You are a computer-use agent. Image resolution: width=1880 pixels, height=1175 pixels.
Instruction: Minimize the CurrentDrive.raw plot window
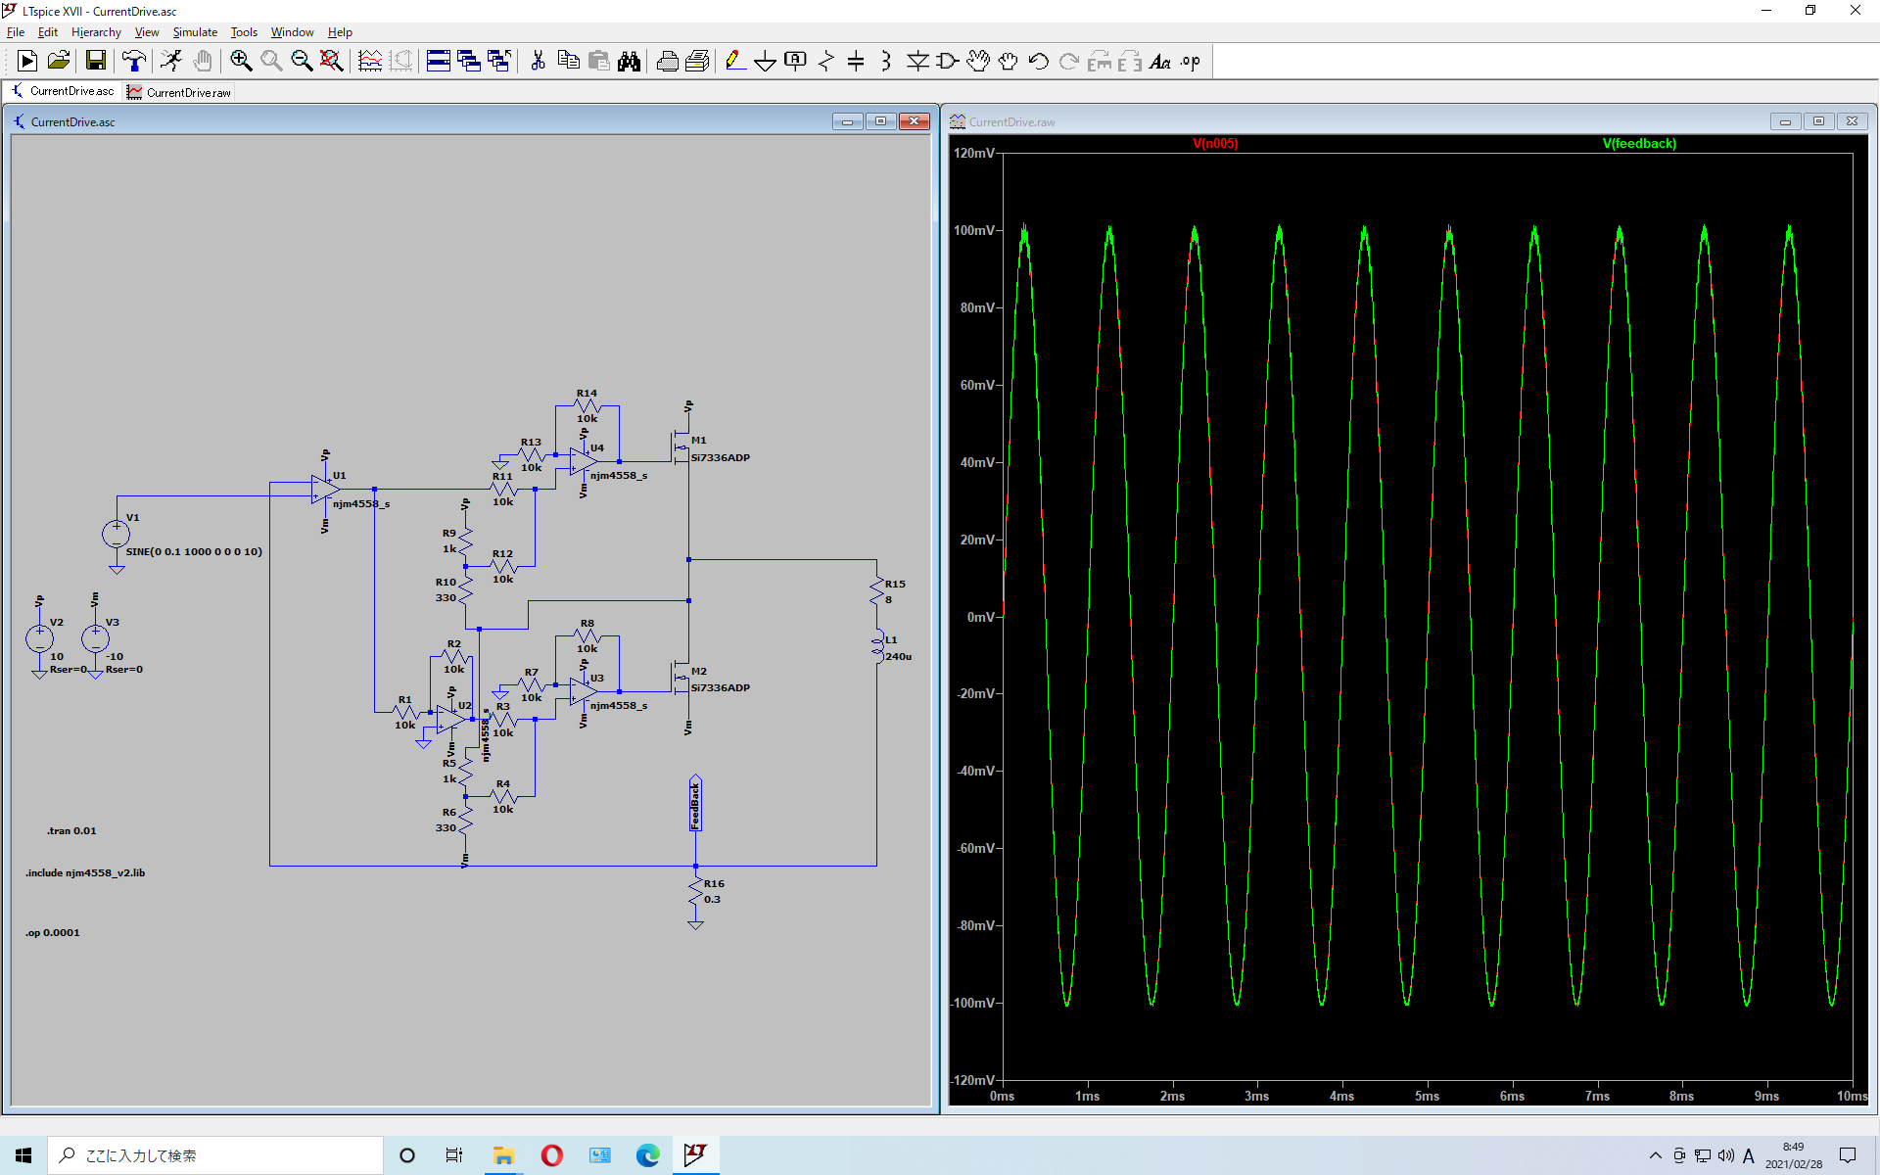pyautogui.click(x=1785, y=121)
